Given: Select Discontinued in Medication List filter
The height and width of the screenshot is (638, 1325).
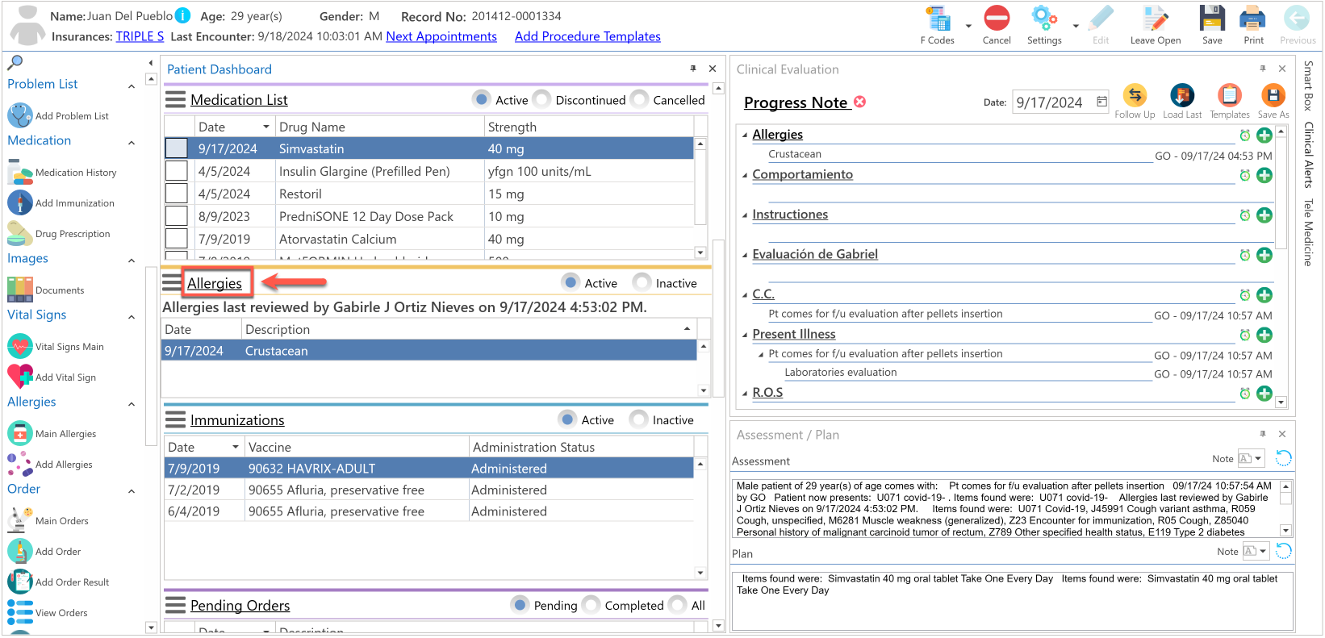Looking at the screenshot, I should 542,99.
